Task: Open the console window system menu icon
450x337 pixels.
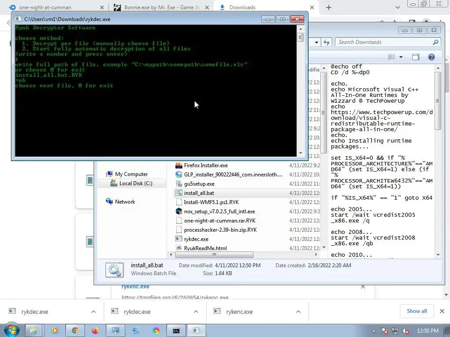Action: pos(18,19)
